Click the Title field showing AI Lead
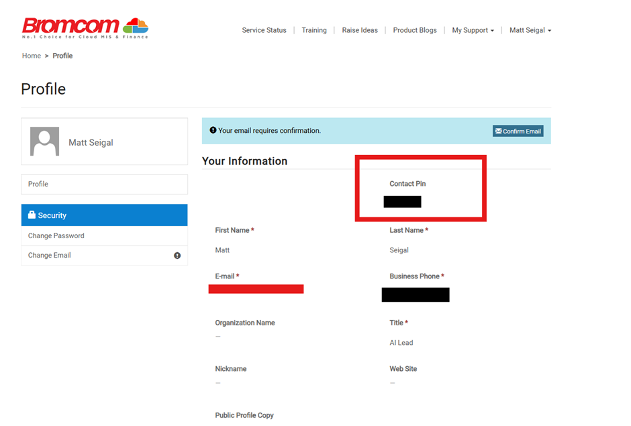This screenshot has height=426, width=631. tap(401, 342)
